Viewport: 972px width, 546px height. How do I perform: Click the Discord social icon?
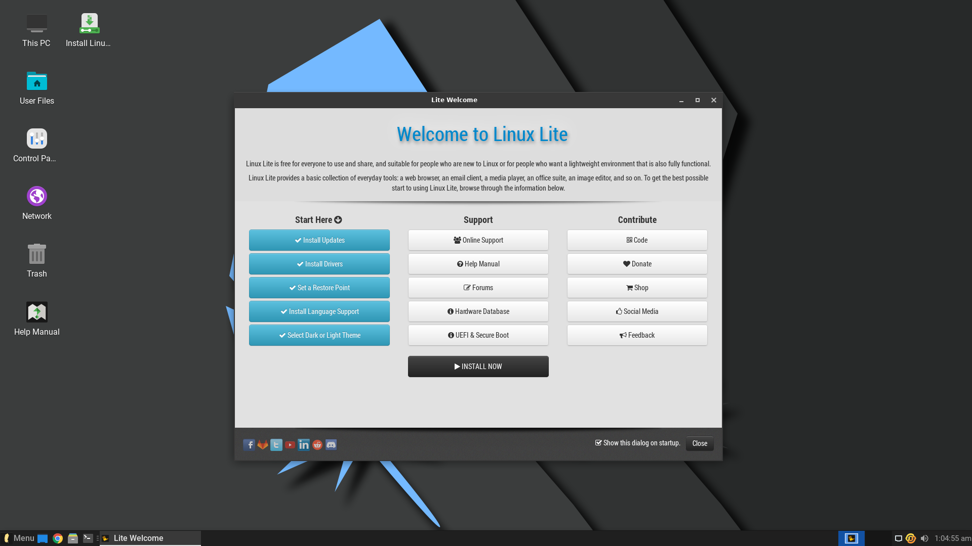[331, 444]
